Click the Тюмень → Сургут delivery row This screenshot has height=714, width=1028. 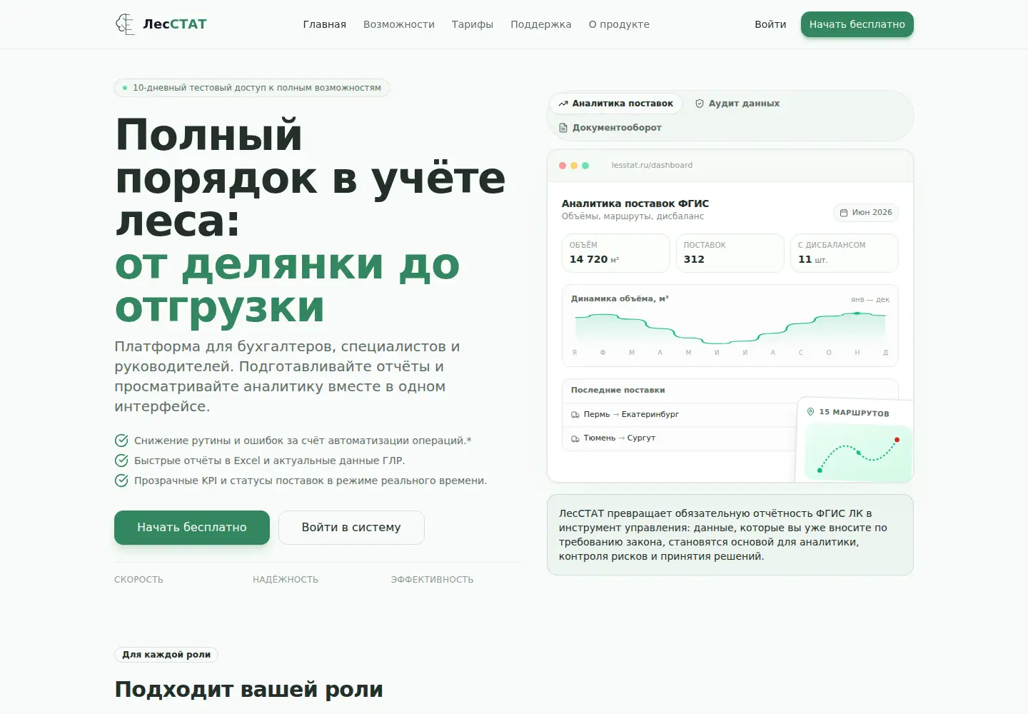click(679, 438)
